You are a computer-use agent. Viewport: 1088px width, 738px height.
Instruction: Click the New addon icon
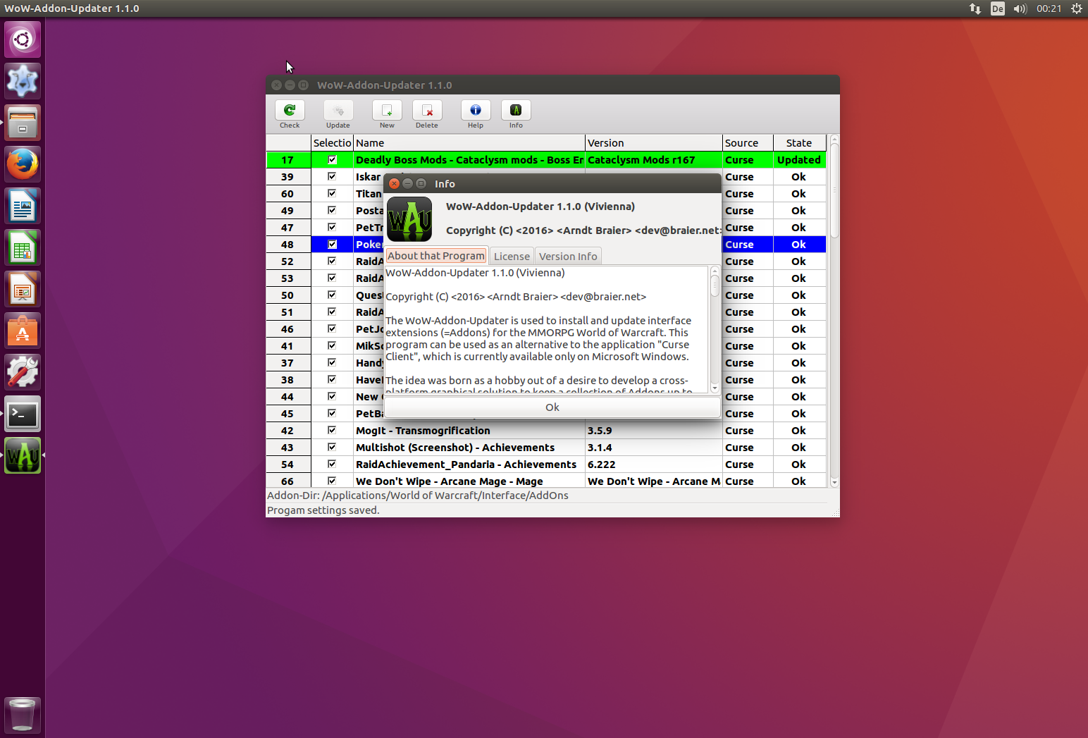pos(387,111)
